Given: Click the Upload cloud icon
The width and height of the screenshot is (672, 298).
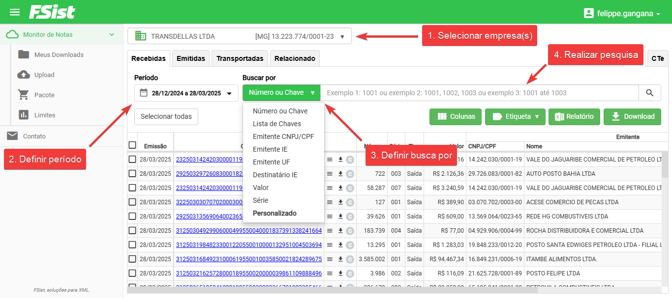Looking at the screenshot, I should (x=23, y=75).
